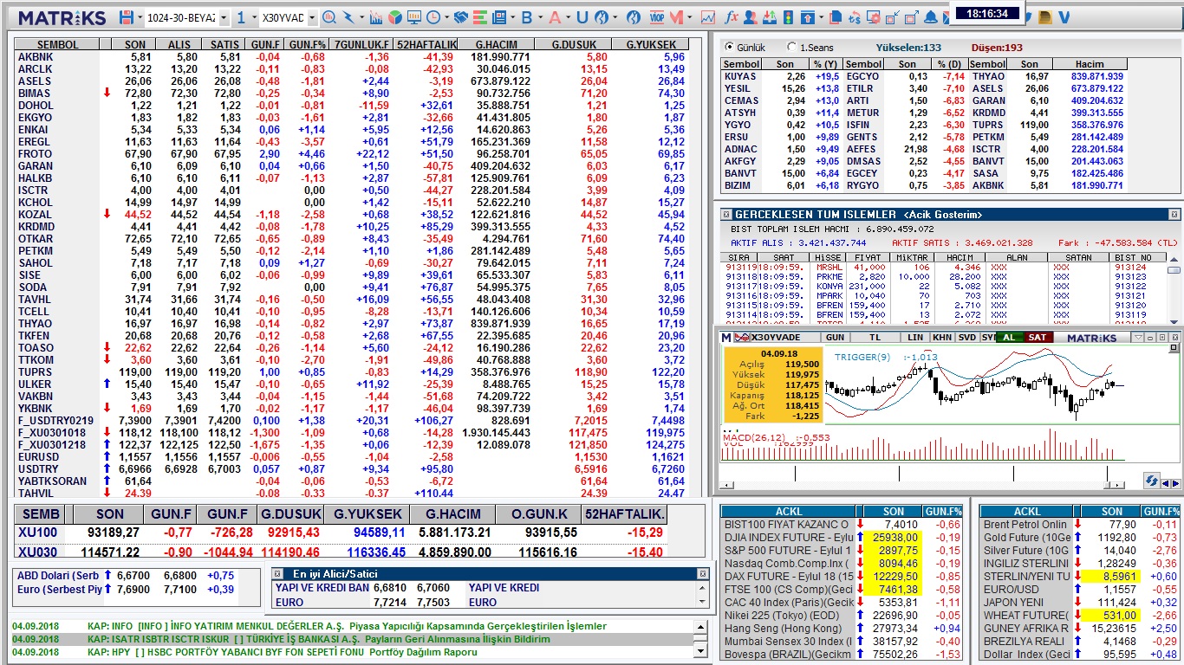Select the USDTRY row in watchlist
Image resolution: width=1184 pixels, height=665 pixels.
[352, 469]
